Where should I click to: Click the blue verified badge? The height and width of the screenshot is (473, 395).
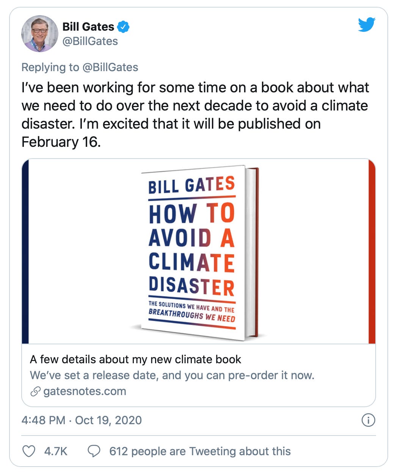tap(123, 27)
